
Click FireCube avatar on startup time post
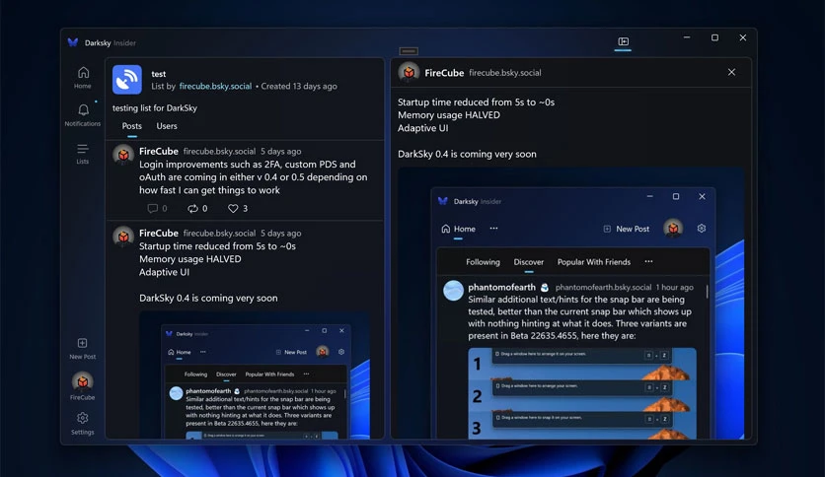coord(123,237)
